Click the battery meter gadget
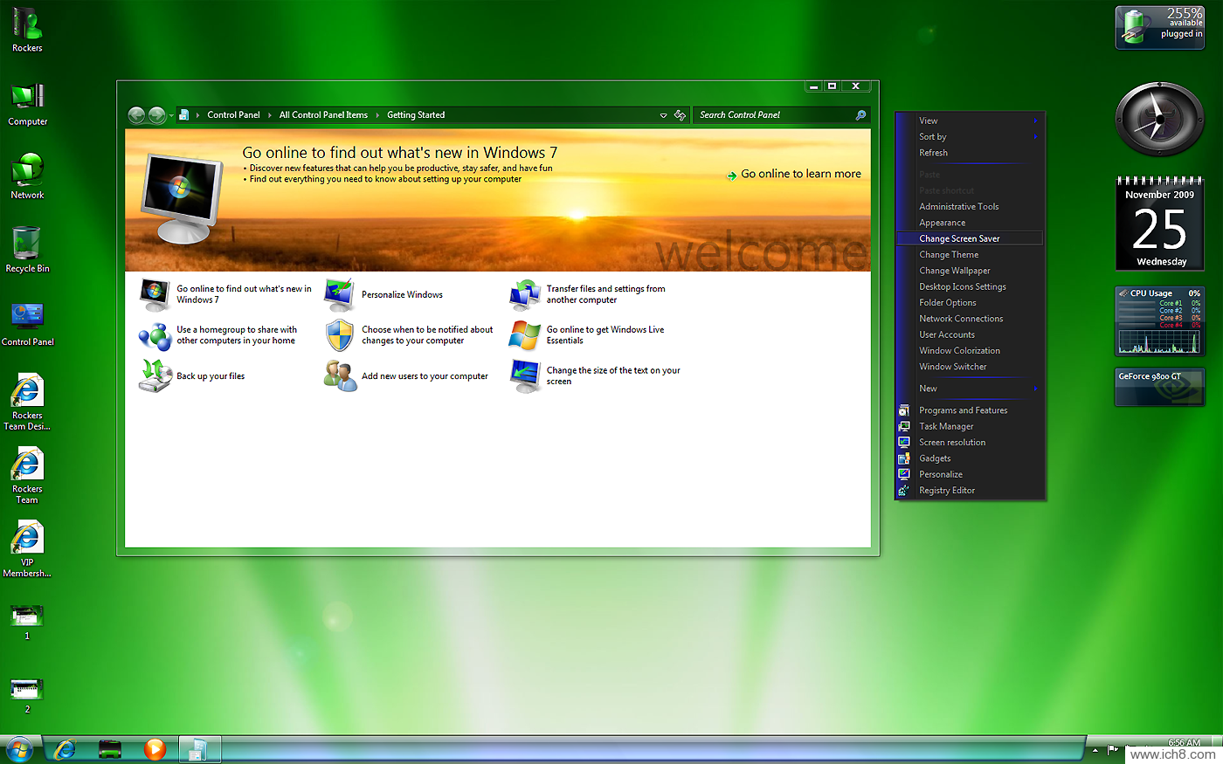Viewport: 1223px width, 764px height. coord(1160,27)
